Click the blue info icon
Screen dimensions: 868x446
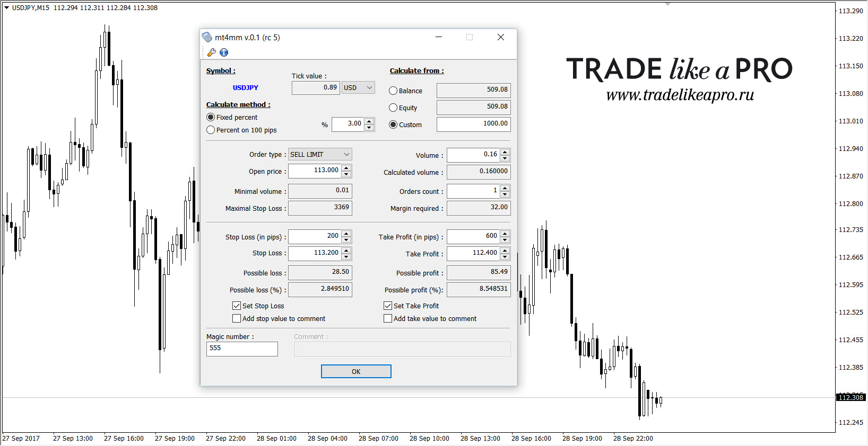(x=224, y=52)
